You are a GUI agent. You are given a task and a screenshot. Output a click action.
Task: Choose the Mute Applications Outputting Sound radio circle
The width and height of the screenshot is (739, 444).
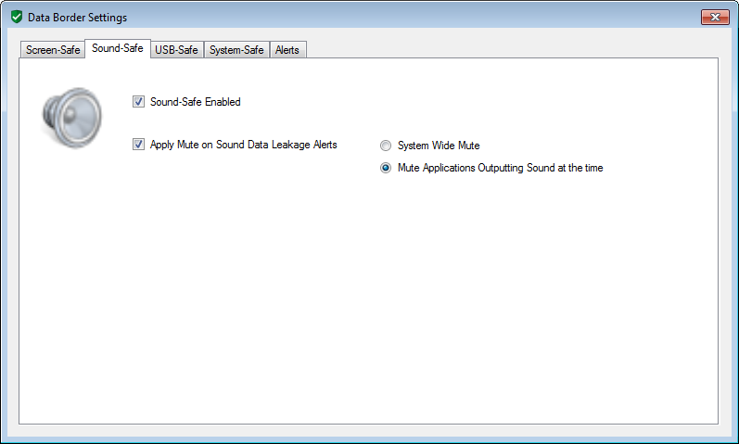coord(386,168)
